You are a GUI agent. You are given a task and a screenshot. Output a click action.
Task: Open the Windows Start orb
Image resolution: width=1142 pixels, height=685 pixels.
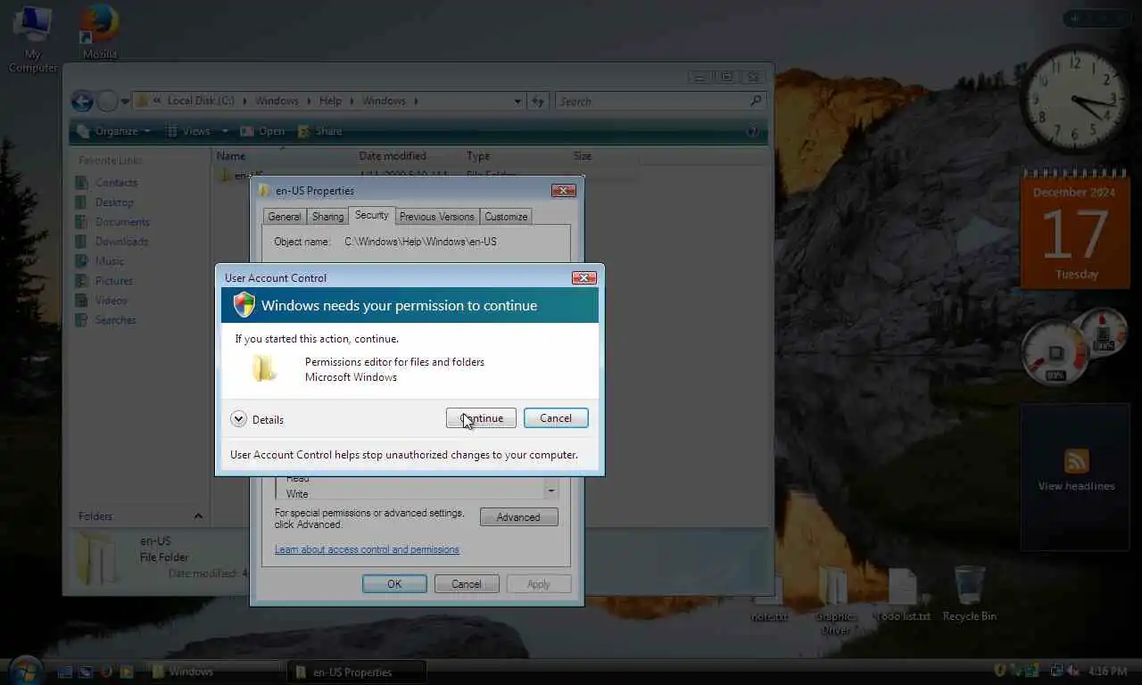24,670
